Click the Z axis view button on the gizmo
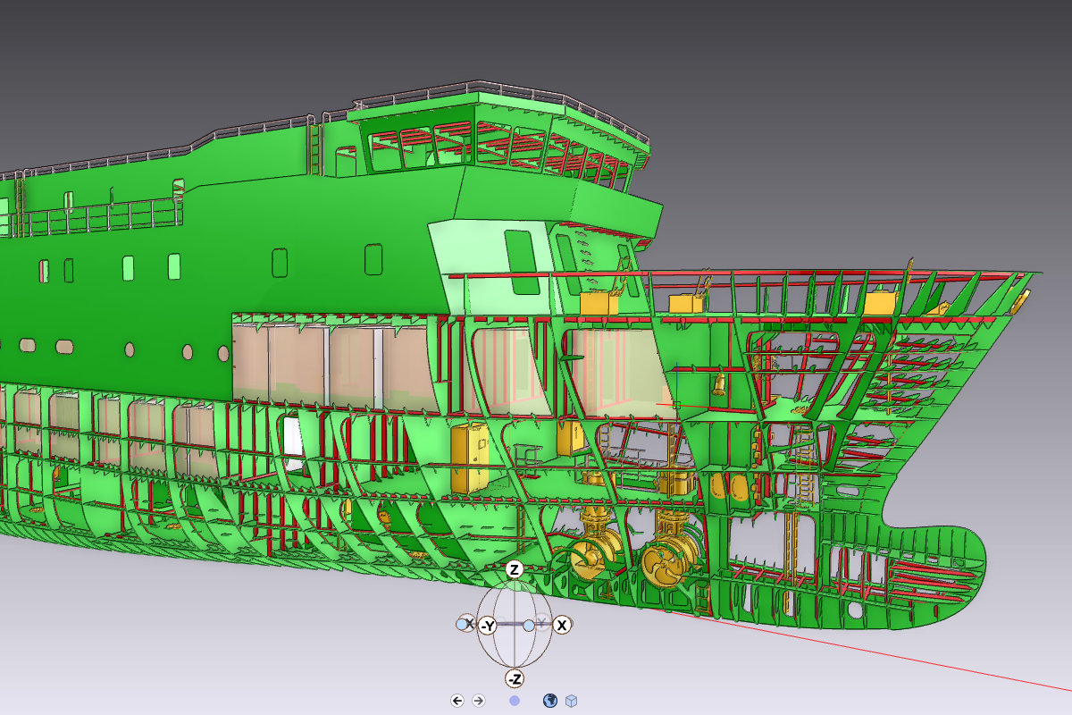The image size is (1072, 715). [x=514, y=570]
